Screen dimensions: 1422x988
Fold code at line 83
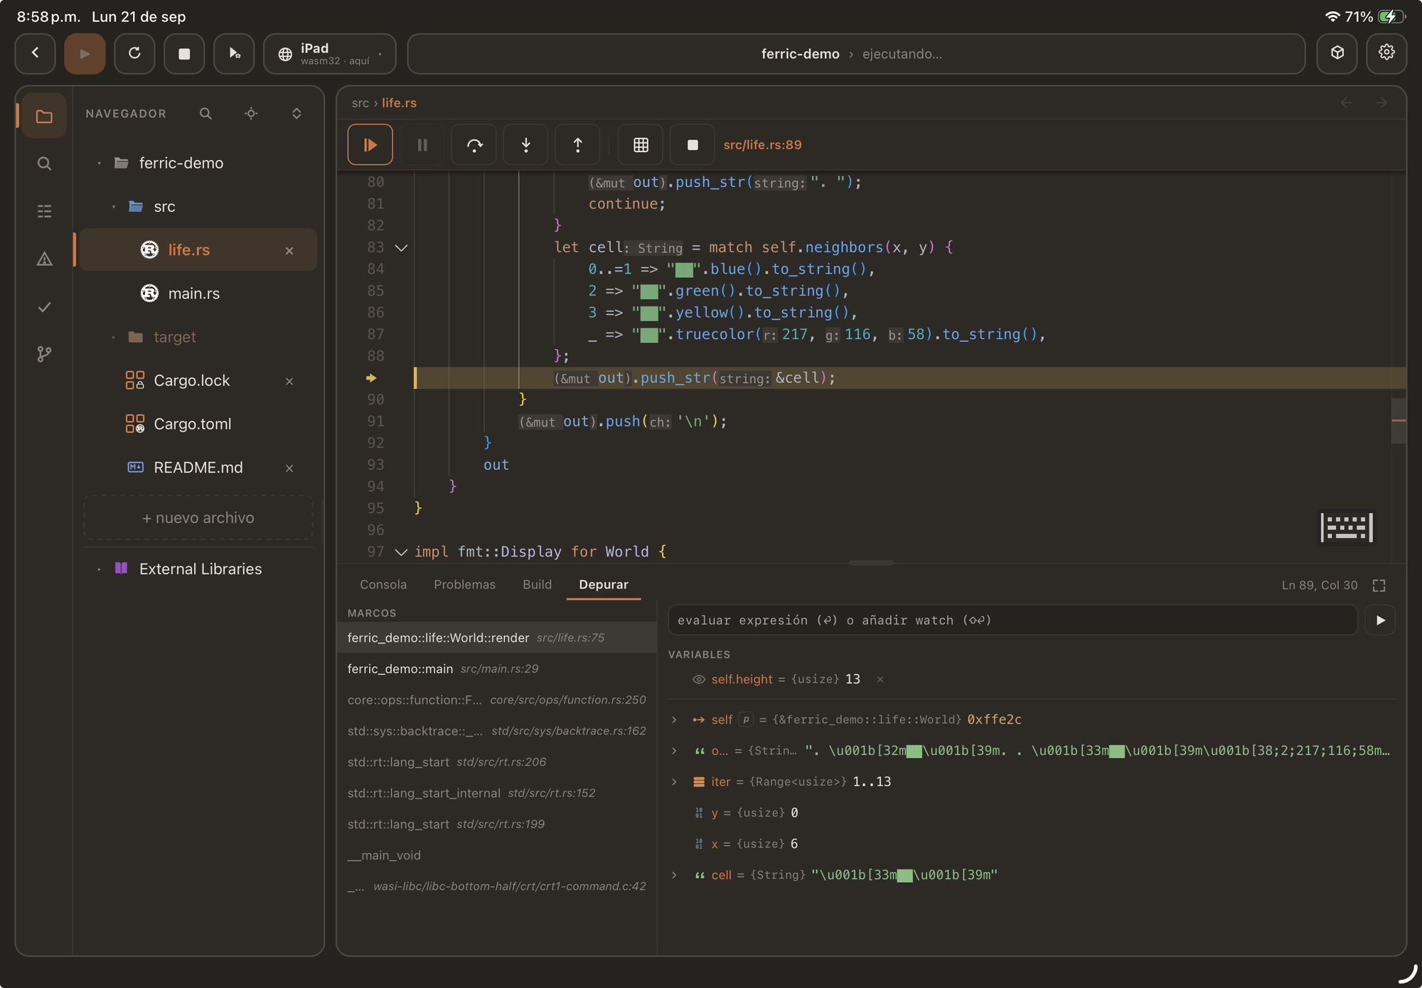point(401,247)
